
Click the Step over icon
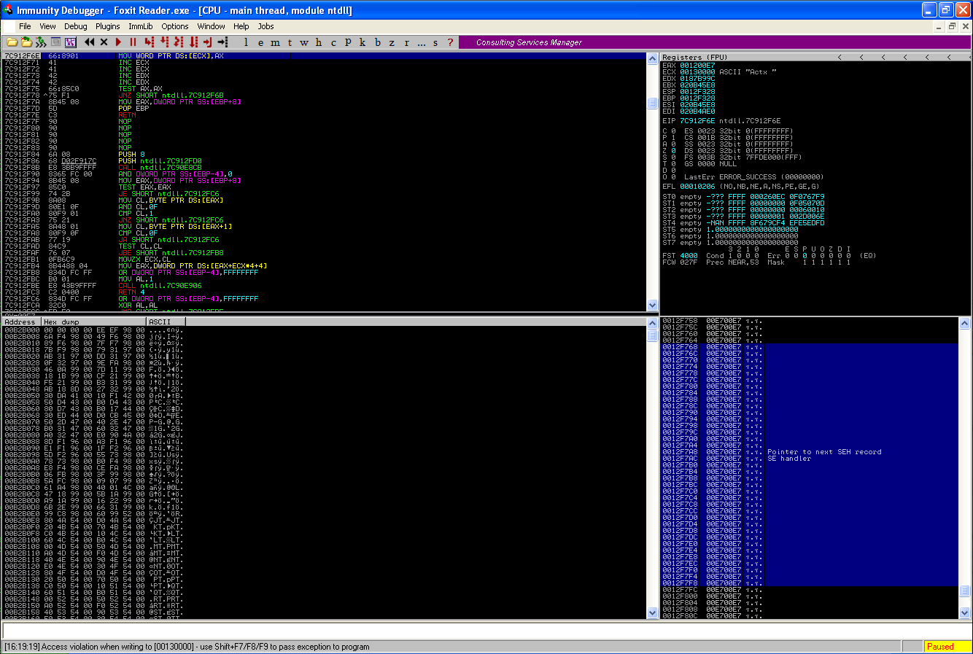[164, 42]
